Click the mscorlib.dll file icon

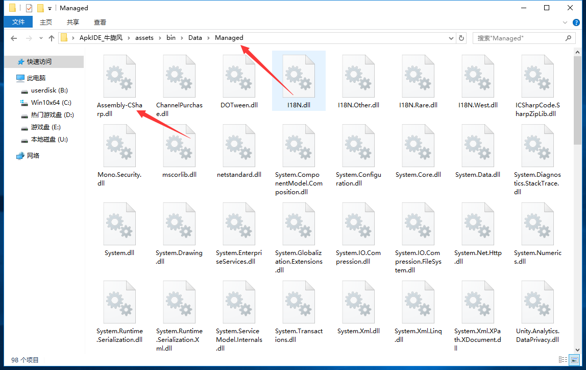click(179, 146)
